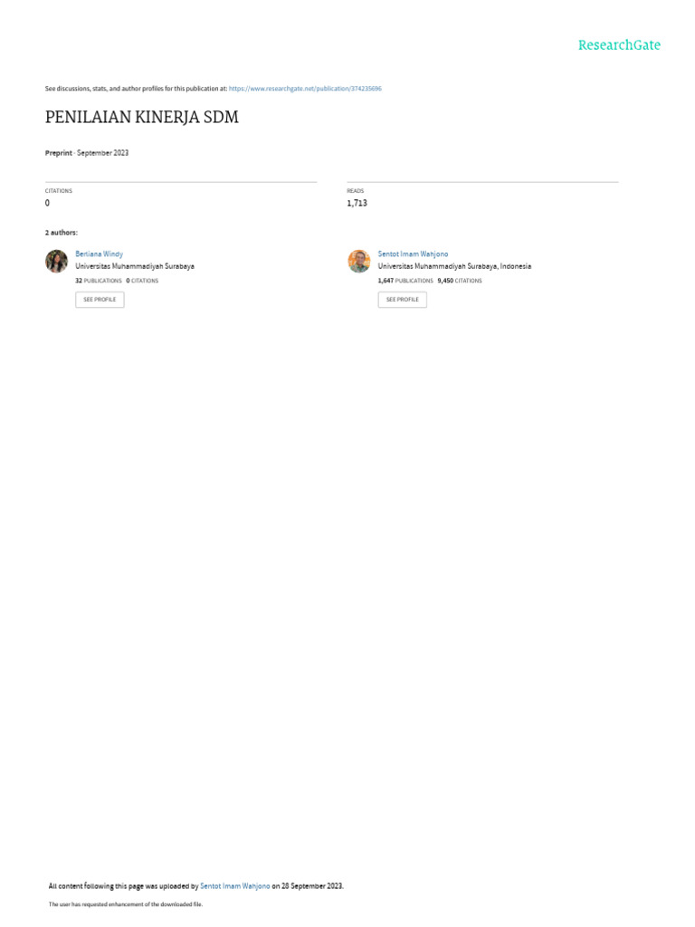Click SEE PROFILE under Sentot Imam Wahjono

[403, 300]
